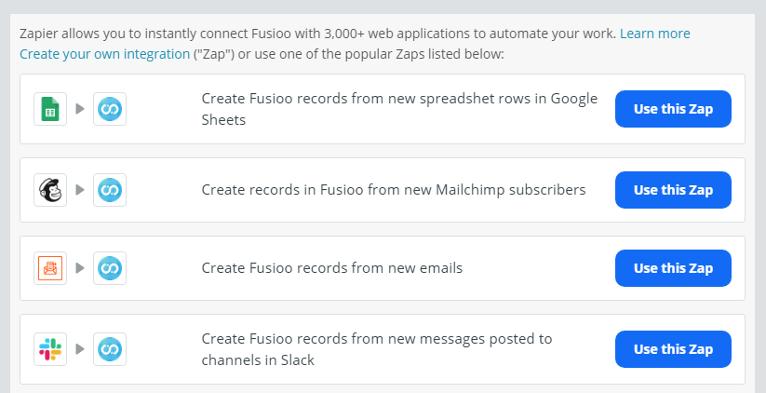This screenshot has height=393, width=766.
Task: Click the Fusioo icon in the Google Sheets row
Action: tap(110, 109)
